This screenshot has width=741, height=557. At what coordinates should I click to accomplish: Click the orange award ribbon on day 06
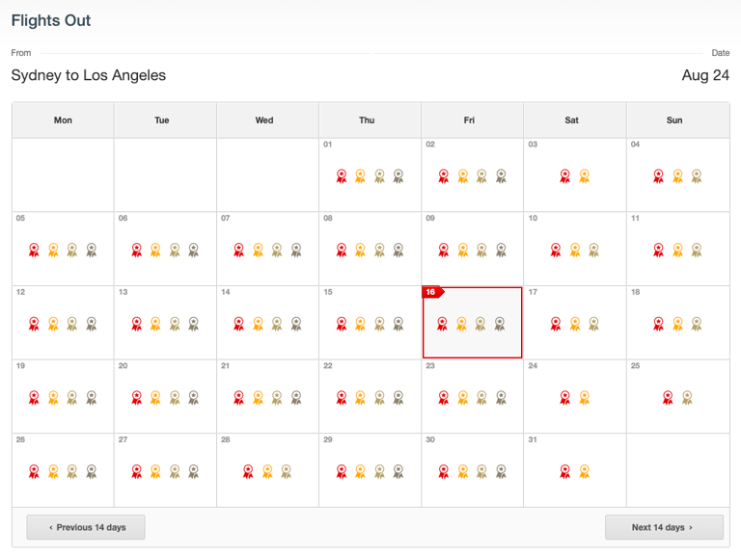point(155,250)
